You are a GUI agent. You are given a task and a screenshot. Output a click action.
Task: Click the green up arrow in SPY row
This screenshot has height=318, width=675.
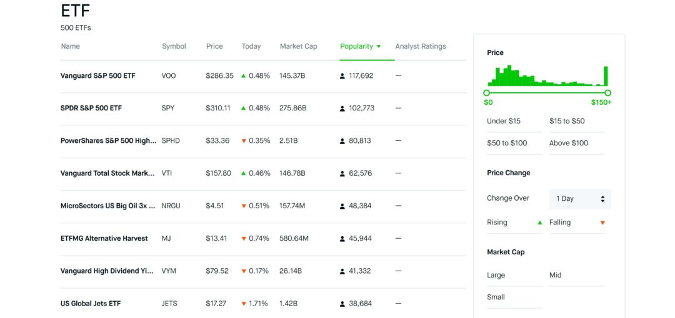pyautogui.click(x=244, y=108)
